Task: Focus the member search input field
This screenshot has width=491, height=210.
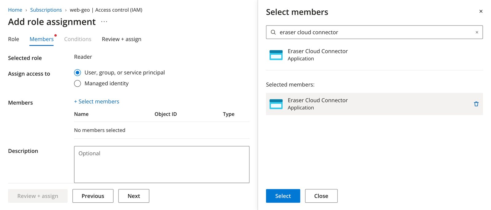Action: [x=374, y=32]
